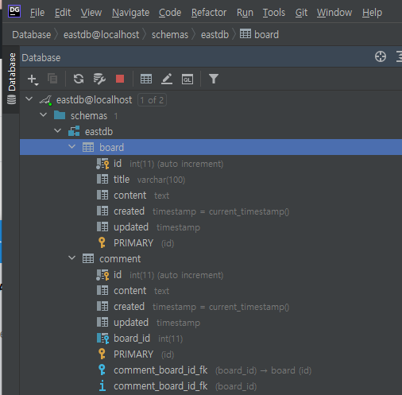The height and width of the screenshot is (395, 402).
Task: Toggle the Database side tool window tab
Action: (x=12, y=79)
